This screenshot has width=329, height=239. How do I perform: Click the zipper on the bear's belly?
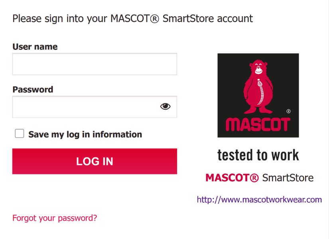259,93
